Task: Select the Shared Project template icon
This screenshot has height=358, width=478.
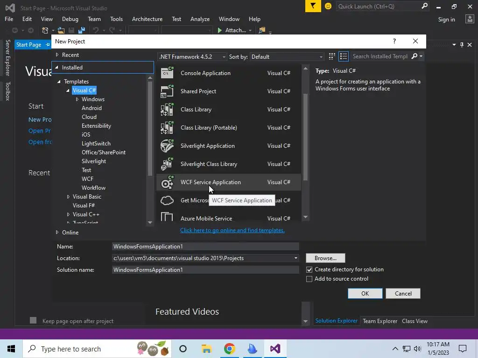Action: coord(167,91)
